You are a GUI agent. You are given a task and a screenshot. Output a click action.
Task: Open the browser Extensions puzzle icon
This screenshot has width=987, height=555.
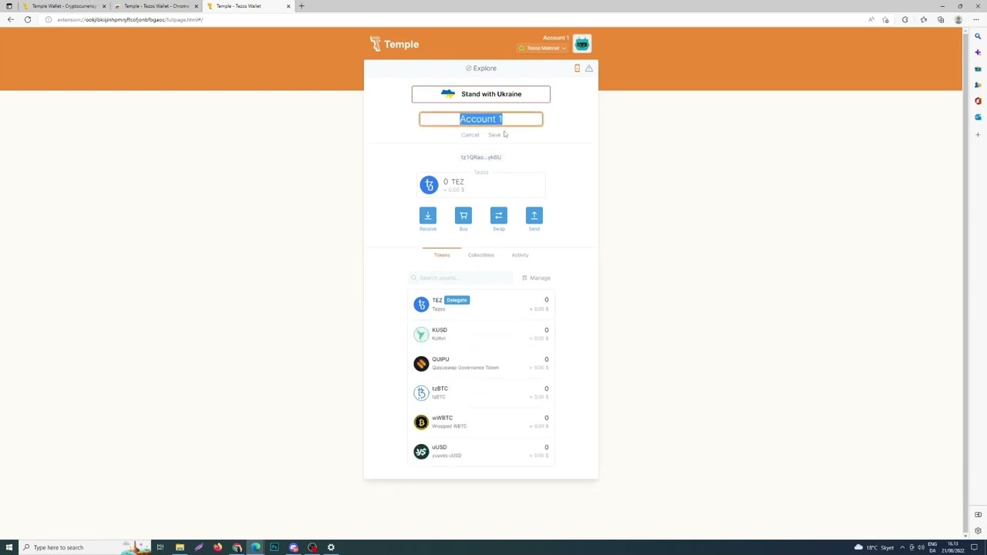pyautogui.click(x=905, y=19)
